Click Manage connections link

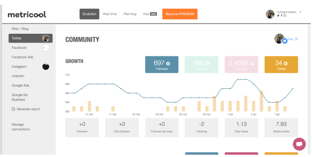click(21, 127)
